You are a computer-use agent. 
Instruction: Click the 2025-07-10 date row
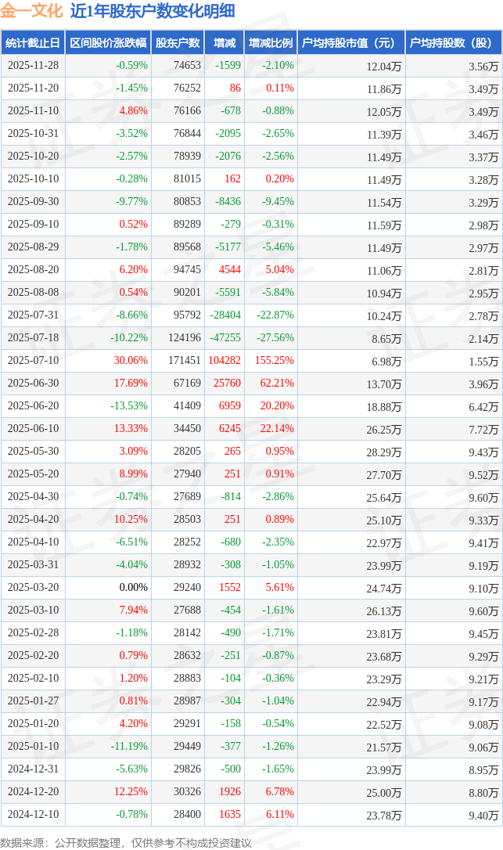click(x=34, y=361)
